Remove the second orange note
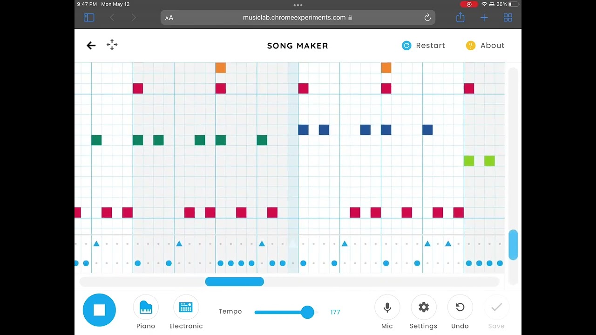The image size is (596, 335). [386, 68]
